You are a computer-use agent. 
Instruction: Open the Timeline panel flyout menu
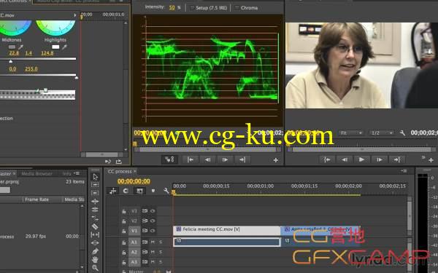click(404, 171)
